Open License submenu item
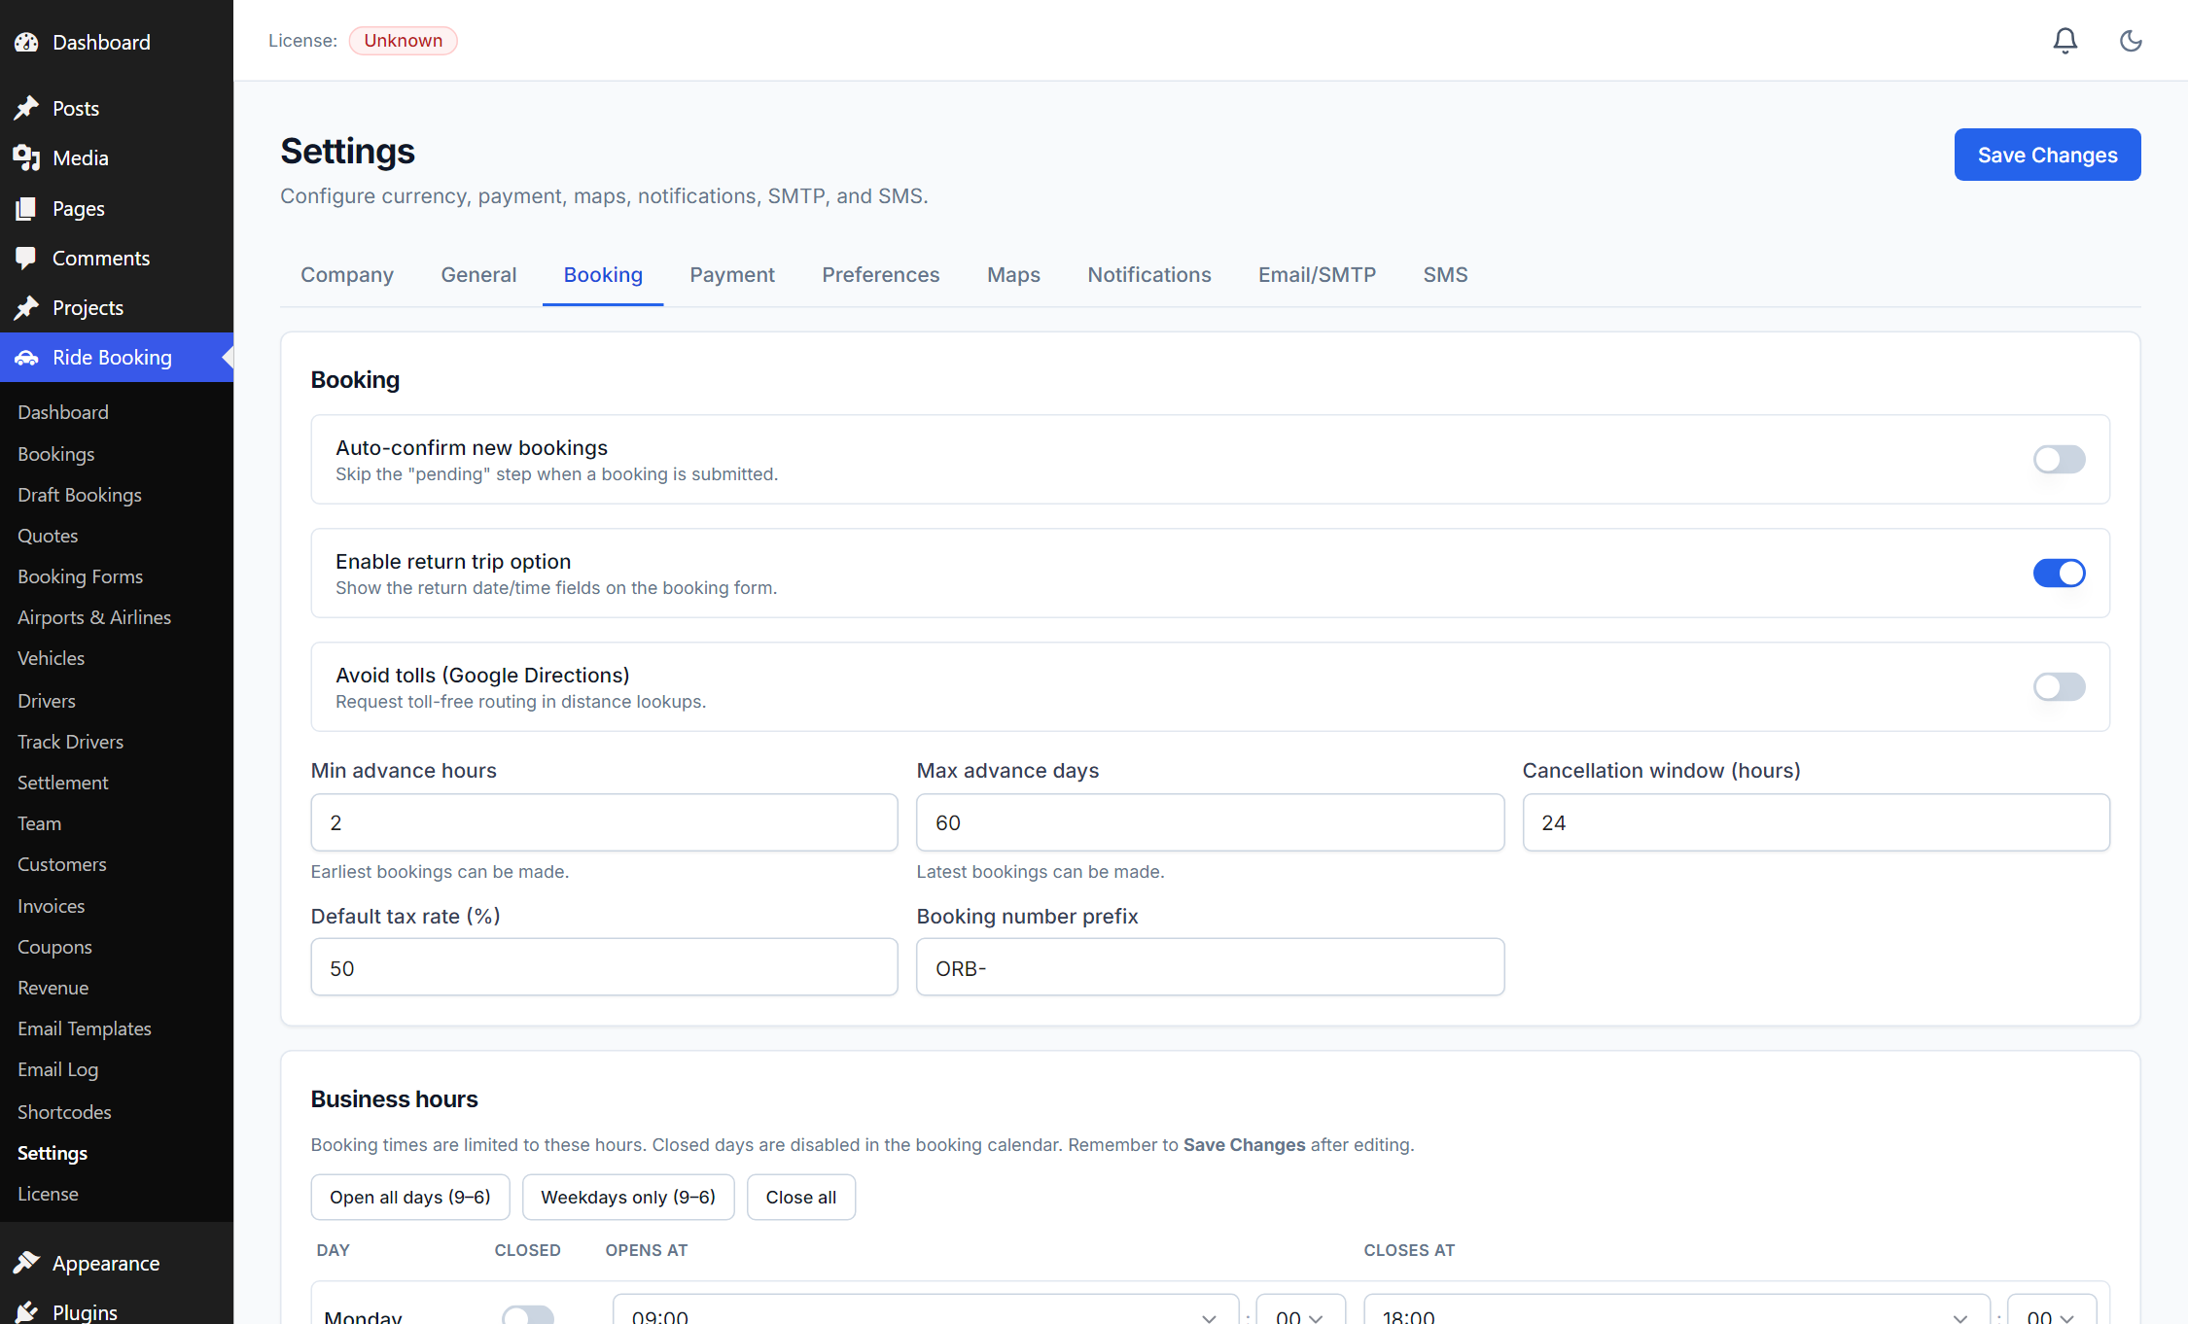The image size is (2188, 1324). click(48, 1194)
